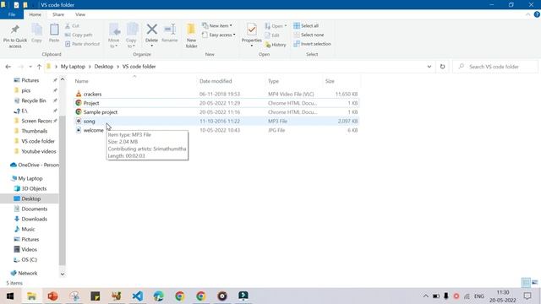This screenshot has width=541, height=304.
Task: Open the Move to menu
Action: point(114,35)
